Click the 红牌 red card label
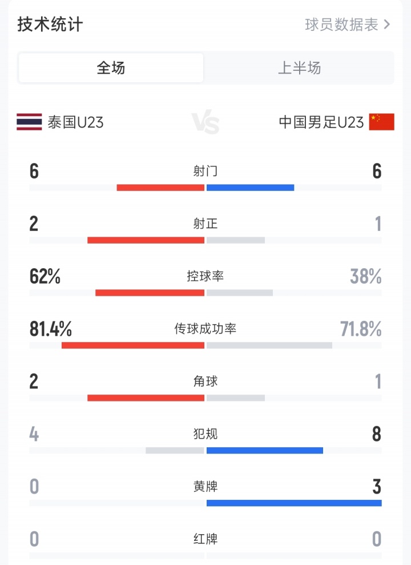 (205, 539)
